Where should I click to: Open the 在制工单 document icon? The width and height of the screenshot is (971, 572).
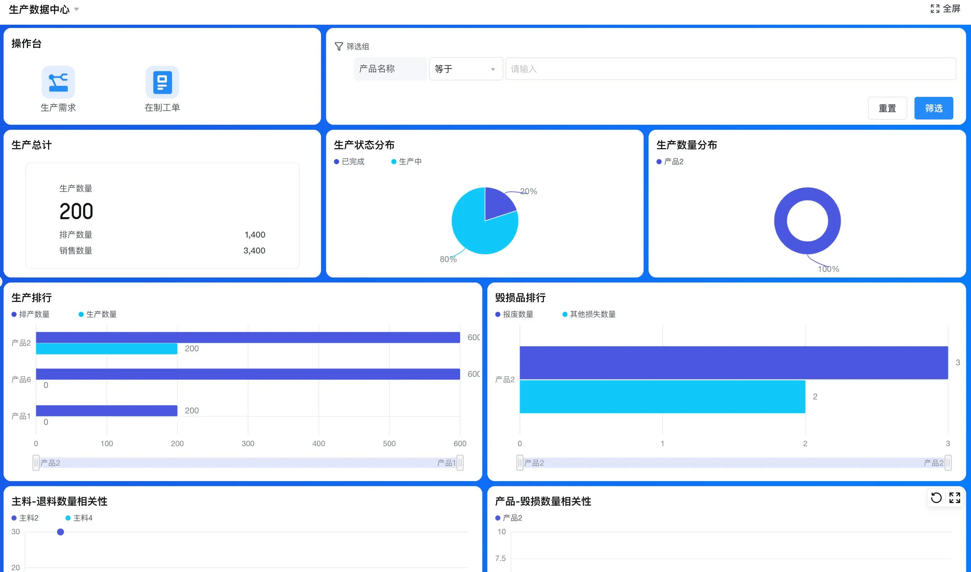coord(162,82)
